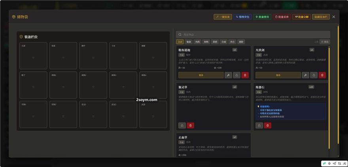Select the 全部 all-items filter tab
Screen dimensions: 348x167
pyautogui.click(x=180, y=42)
